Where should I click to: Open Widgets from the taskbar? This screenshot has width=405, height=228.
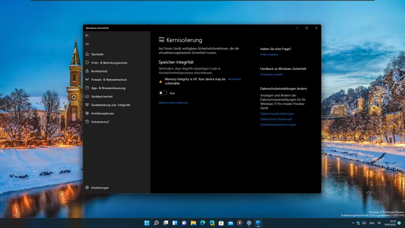click(175, 223)
